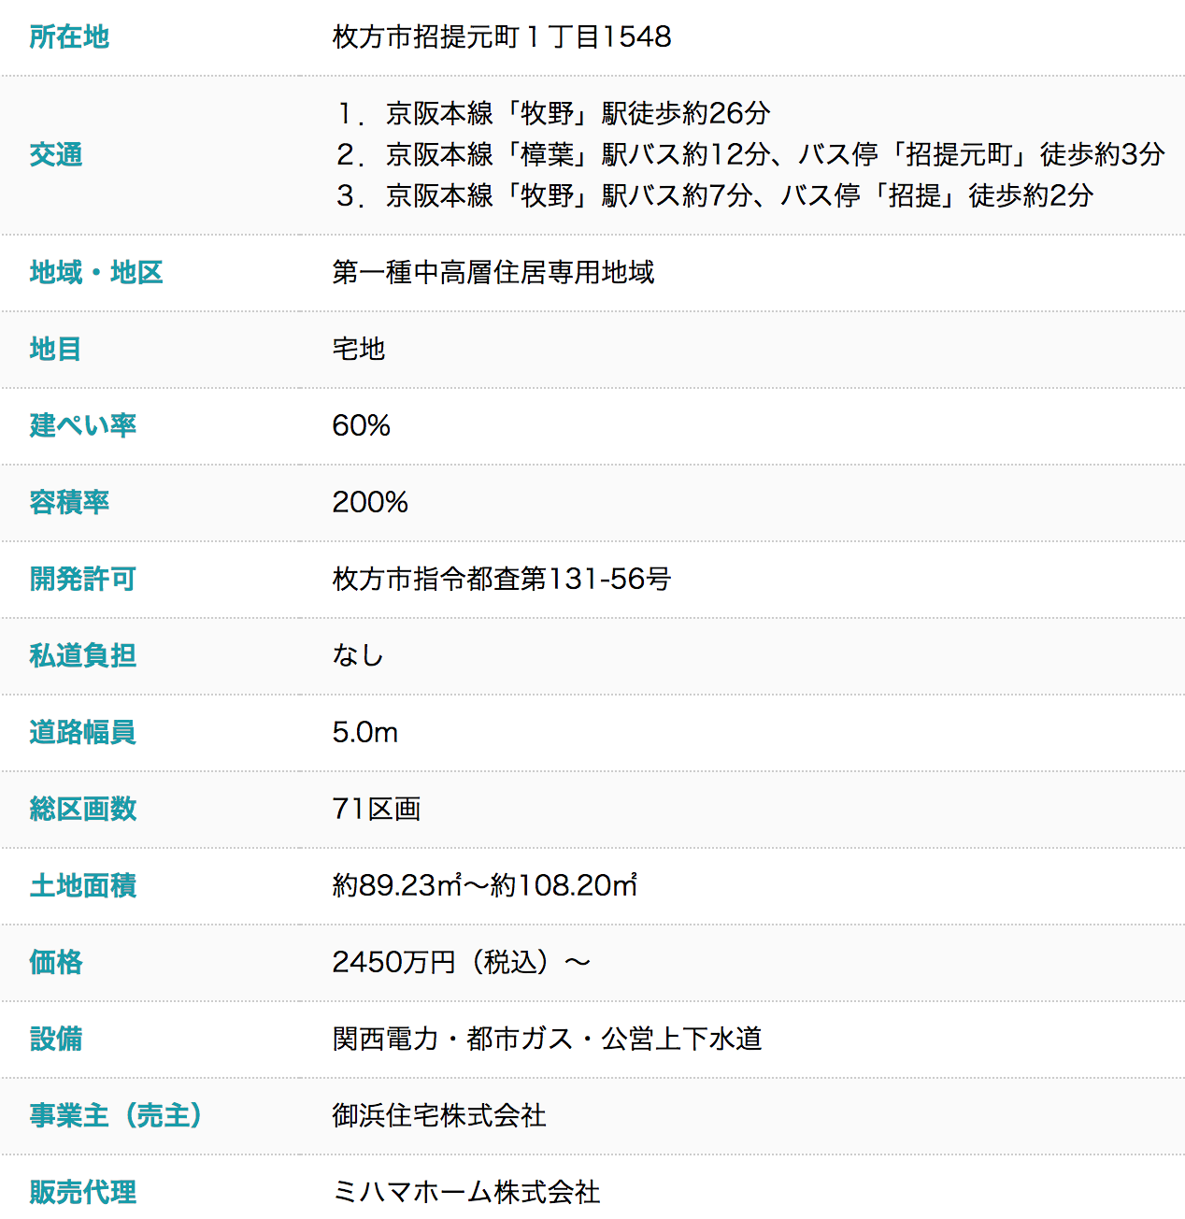
Task: Click the permit number 枚方市指令都査第131-56号
Action: [502, 579]
